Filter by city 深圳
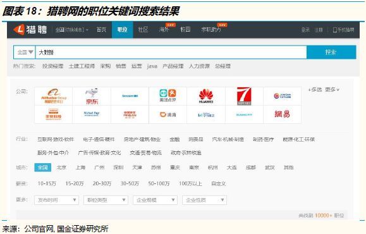The image size is (366, 234). tap(118, 168)
